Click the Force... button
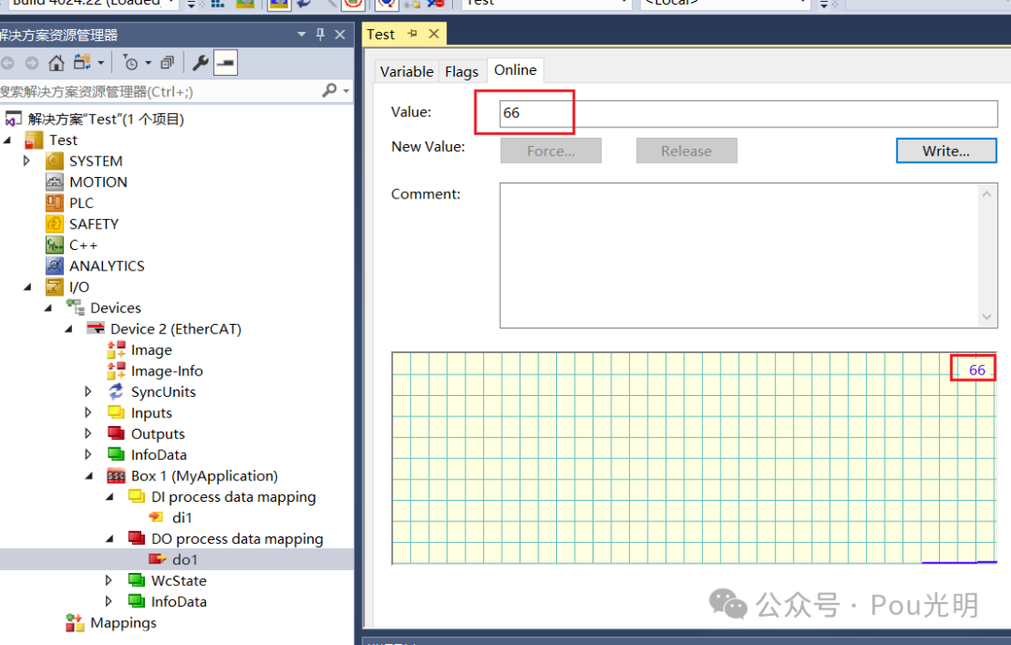Viewport: 1011px width, 645px height. tap(550, 151)
